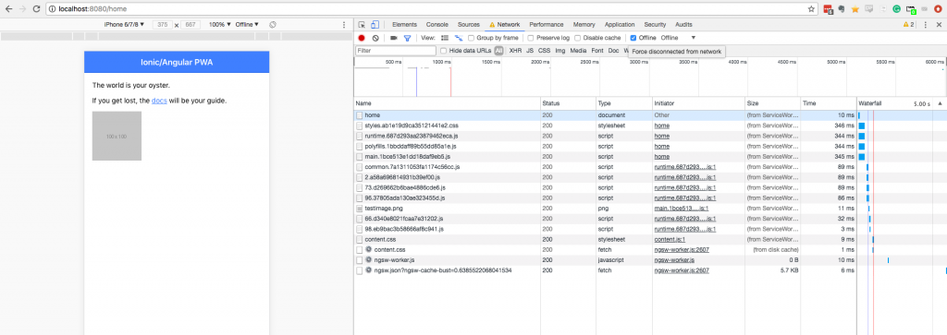Toggle the capture screenshots camera icon
The height and width of the screenshot is (335, 947).
pyautogui.click(x=394, y=38)
